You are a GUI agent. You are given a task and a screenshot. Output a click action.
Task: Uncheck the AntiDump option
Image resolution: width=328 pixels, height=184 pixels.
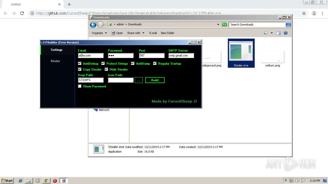[133, 63]
